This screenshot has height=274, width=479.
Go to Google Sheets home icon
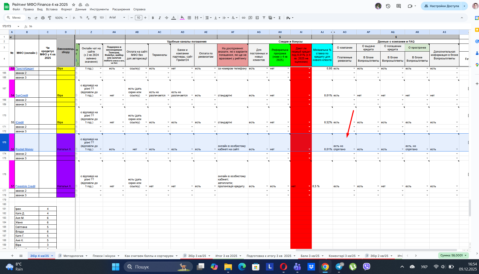[7, 7]
